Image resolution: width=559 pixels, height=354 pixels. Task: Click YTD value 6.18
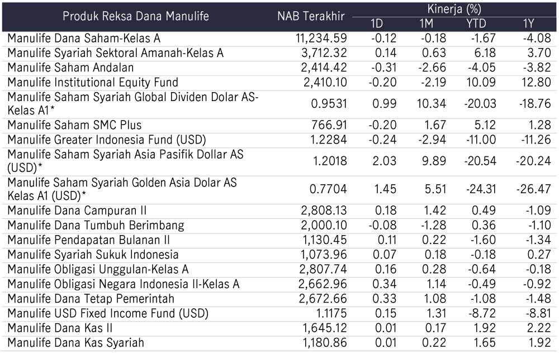[485, 53]
